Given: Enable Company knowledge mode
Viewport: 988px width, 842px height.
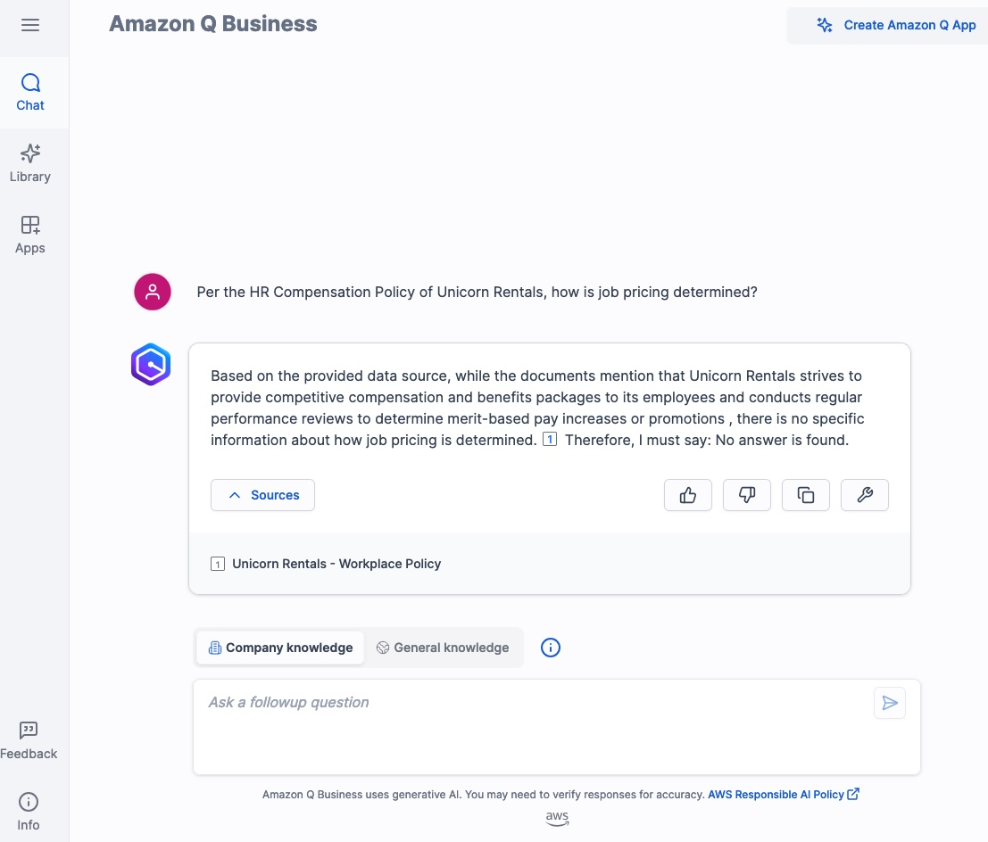Looking at the screenshot, I should pos(279,647).
